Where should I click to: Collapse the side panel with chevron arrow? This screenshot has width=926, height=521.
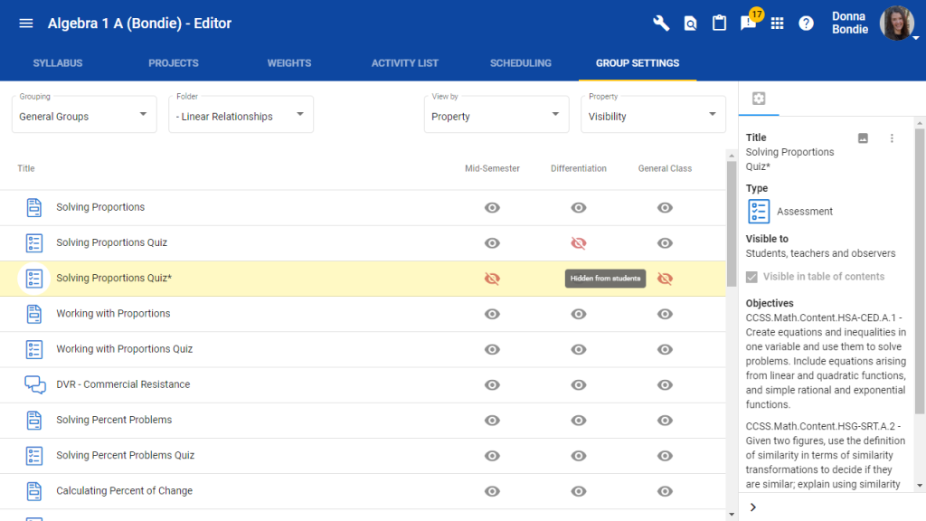(753, 507)
